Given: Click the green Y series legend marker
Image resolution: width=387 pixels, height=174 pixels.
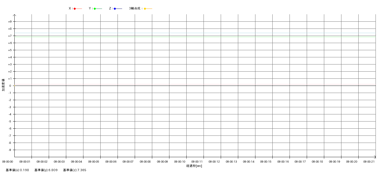Looking at the screenshot, I should [x=95, y=9].
